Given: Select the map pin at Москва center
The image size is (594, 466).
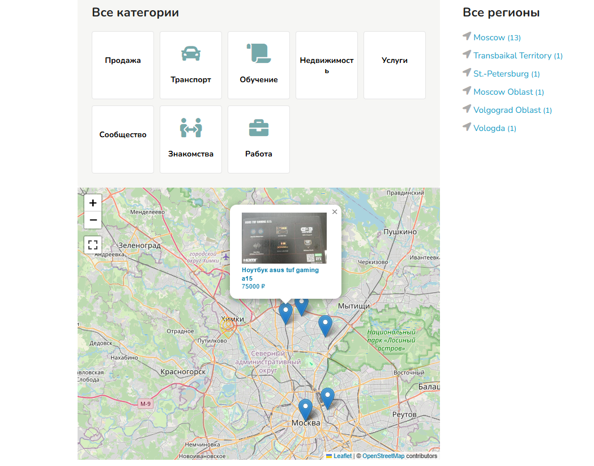Looking at the screenshot, I should pos(305,409).
